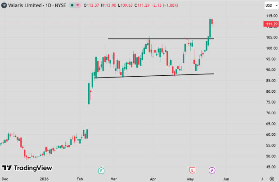Click the green market status dot
This screenshot has height=182, width=279.
coord(72,5)
